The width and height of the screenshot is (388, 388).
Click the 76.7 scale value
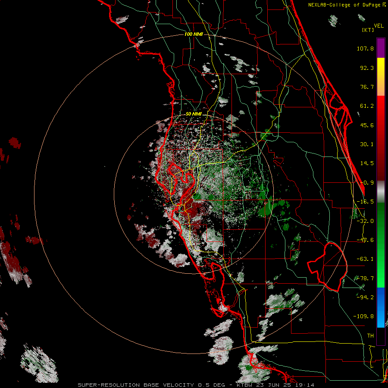(x=367, y=87)
